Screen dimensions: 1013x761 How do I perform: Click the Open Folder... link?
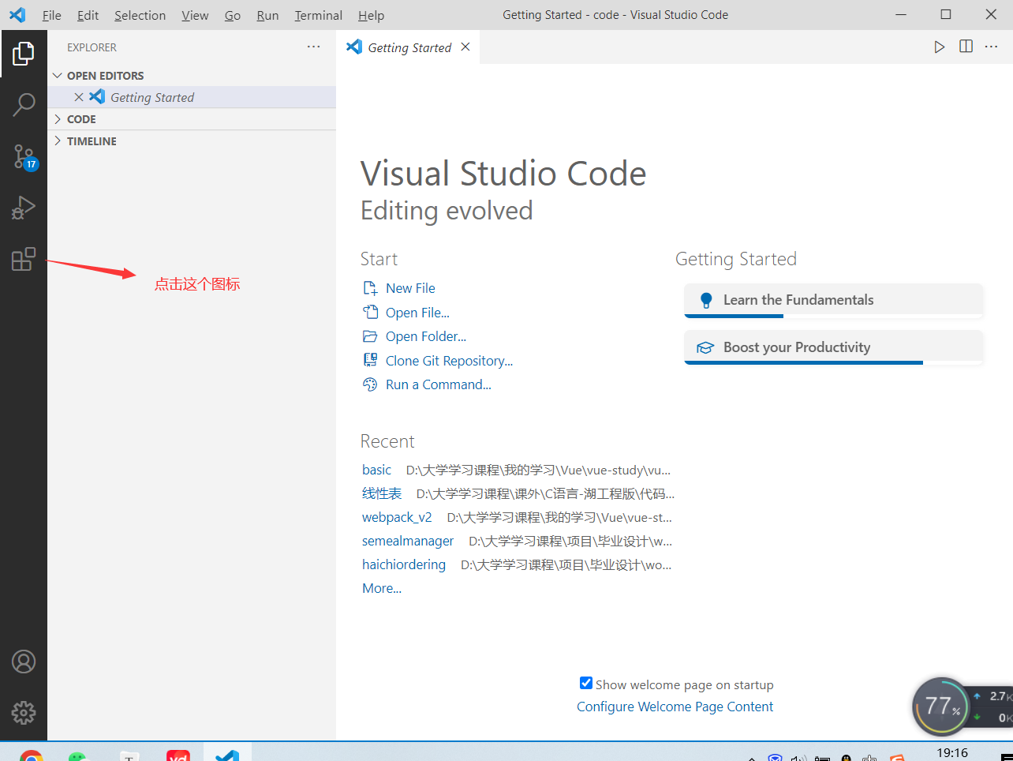point(426,336)
